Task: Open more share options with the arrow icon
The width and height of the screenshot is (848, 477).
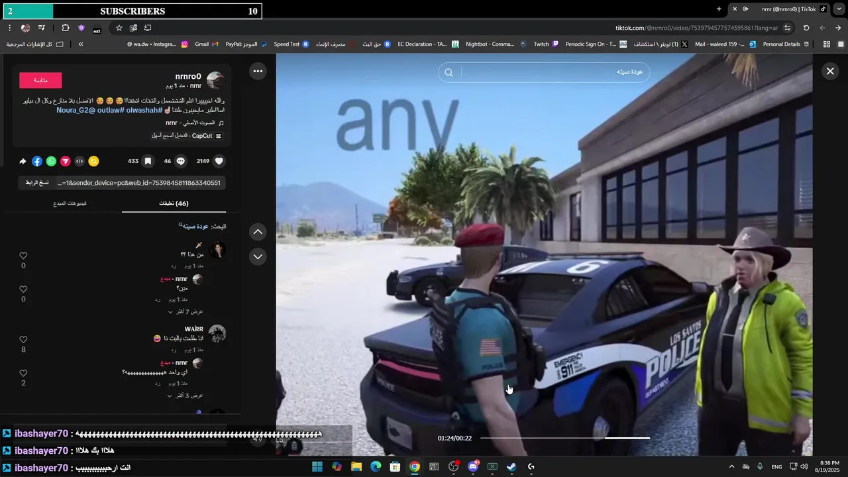Action: pos(23,161)
